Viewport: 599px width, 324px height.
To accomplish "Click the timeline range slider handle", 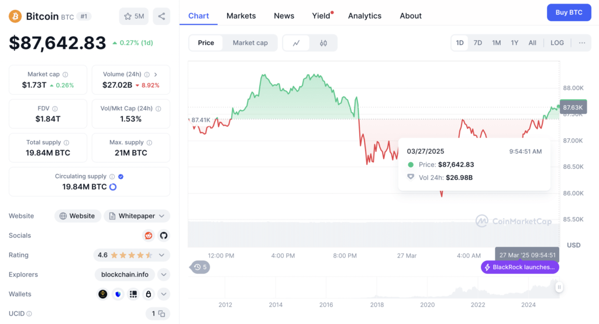I will click(x=559, y=287).
